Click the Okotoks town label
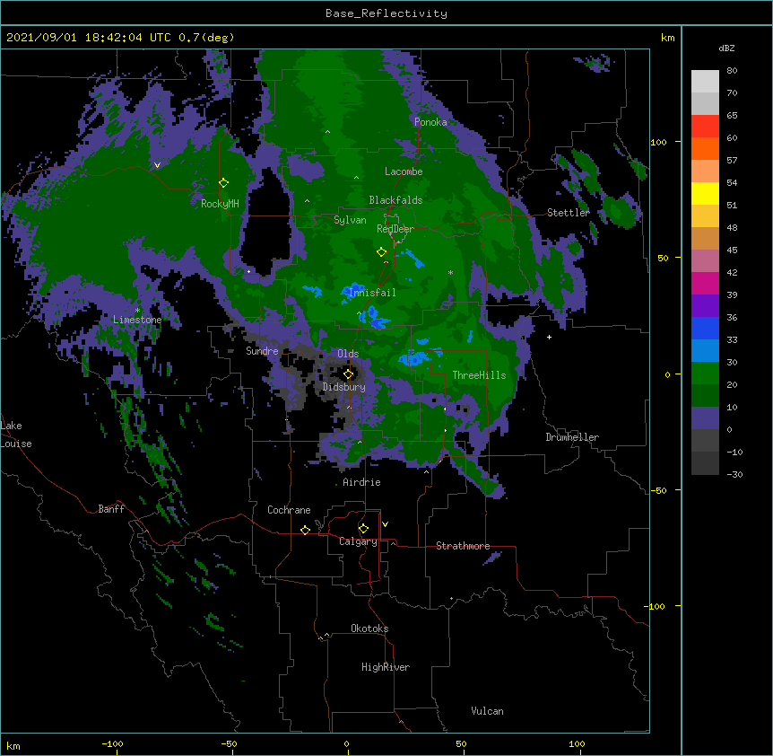 [369, 629]
